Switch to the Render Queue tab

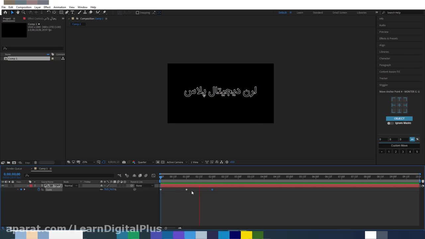coord(14,169)
